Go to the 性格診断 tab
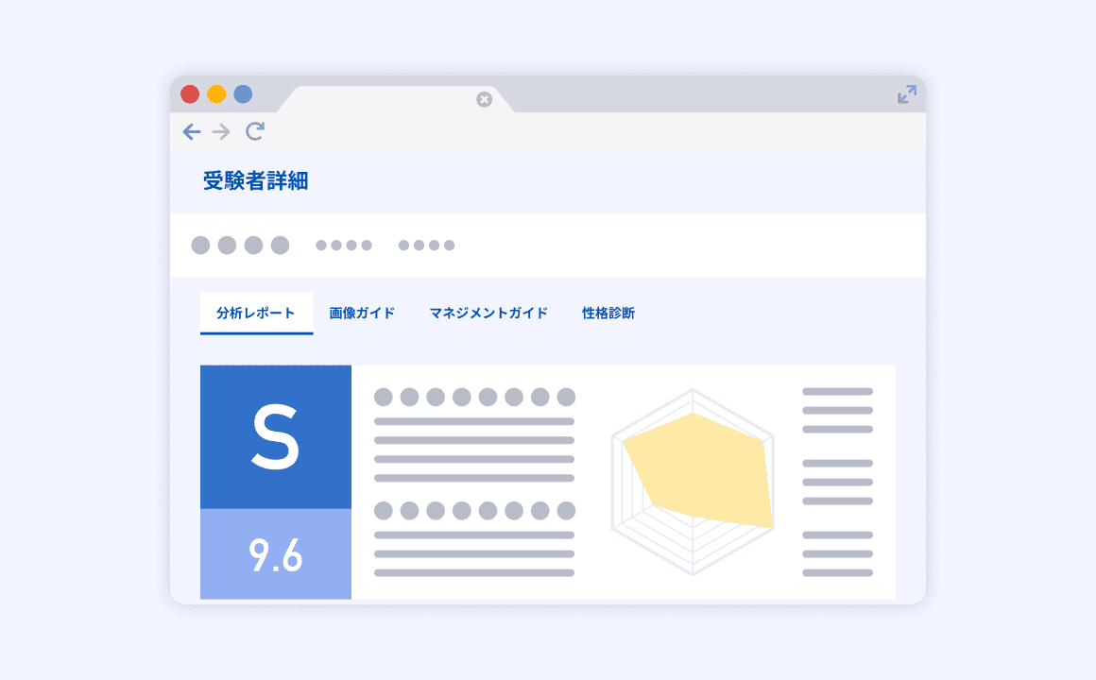 (608, 314)
